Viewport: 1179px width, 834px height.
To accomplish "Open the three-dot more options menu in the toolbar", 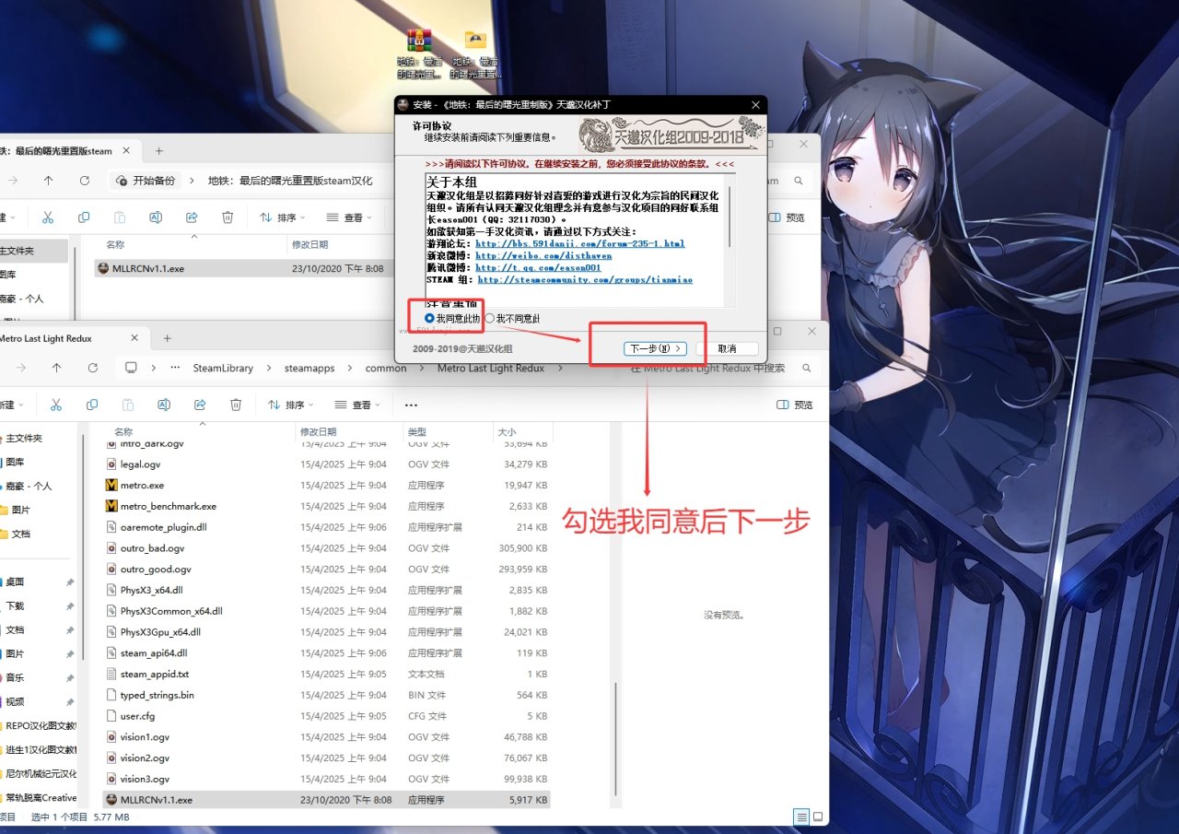I will click(x=411, y=405).
